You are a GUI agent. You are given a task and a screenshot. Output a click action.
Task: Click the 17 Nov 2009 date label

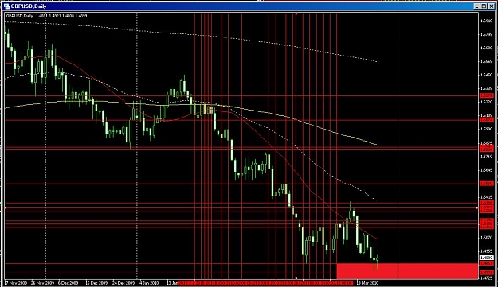[16, 283]
